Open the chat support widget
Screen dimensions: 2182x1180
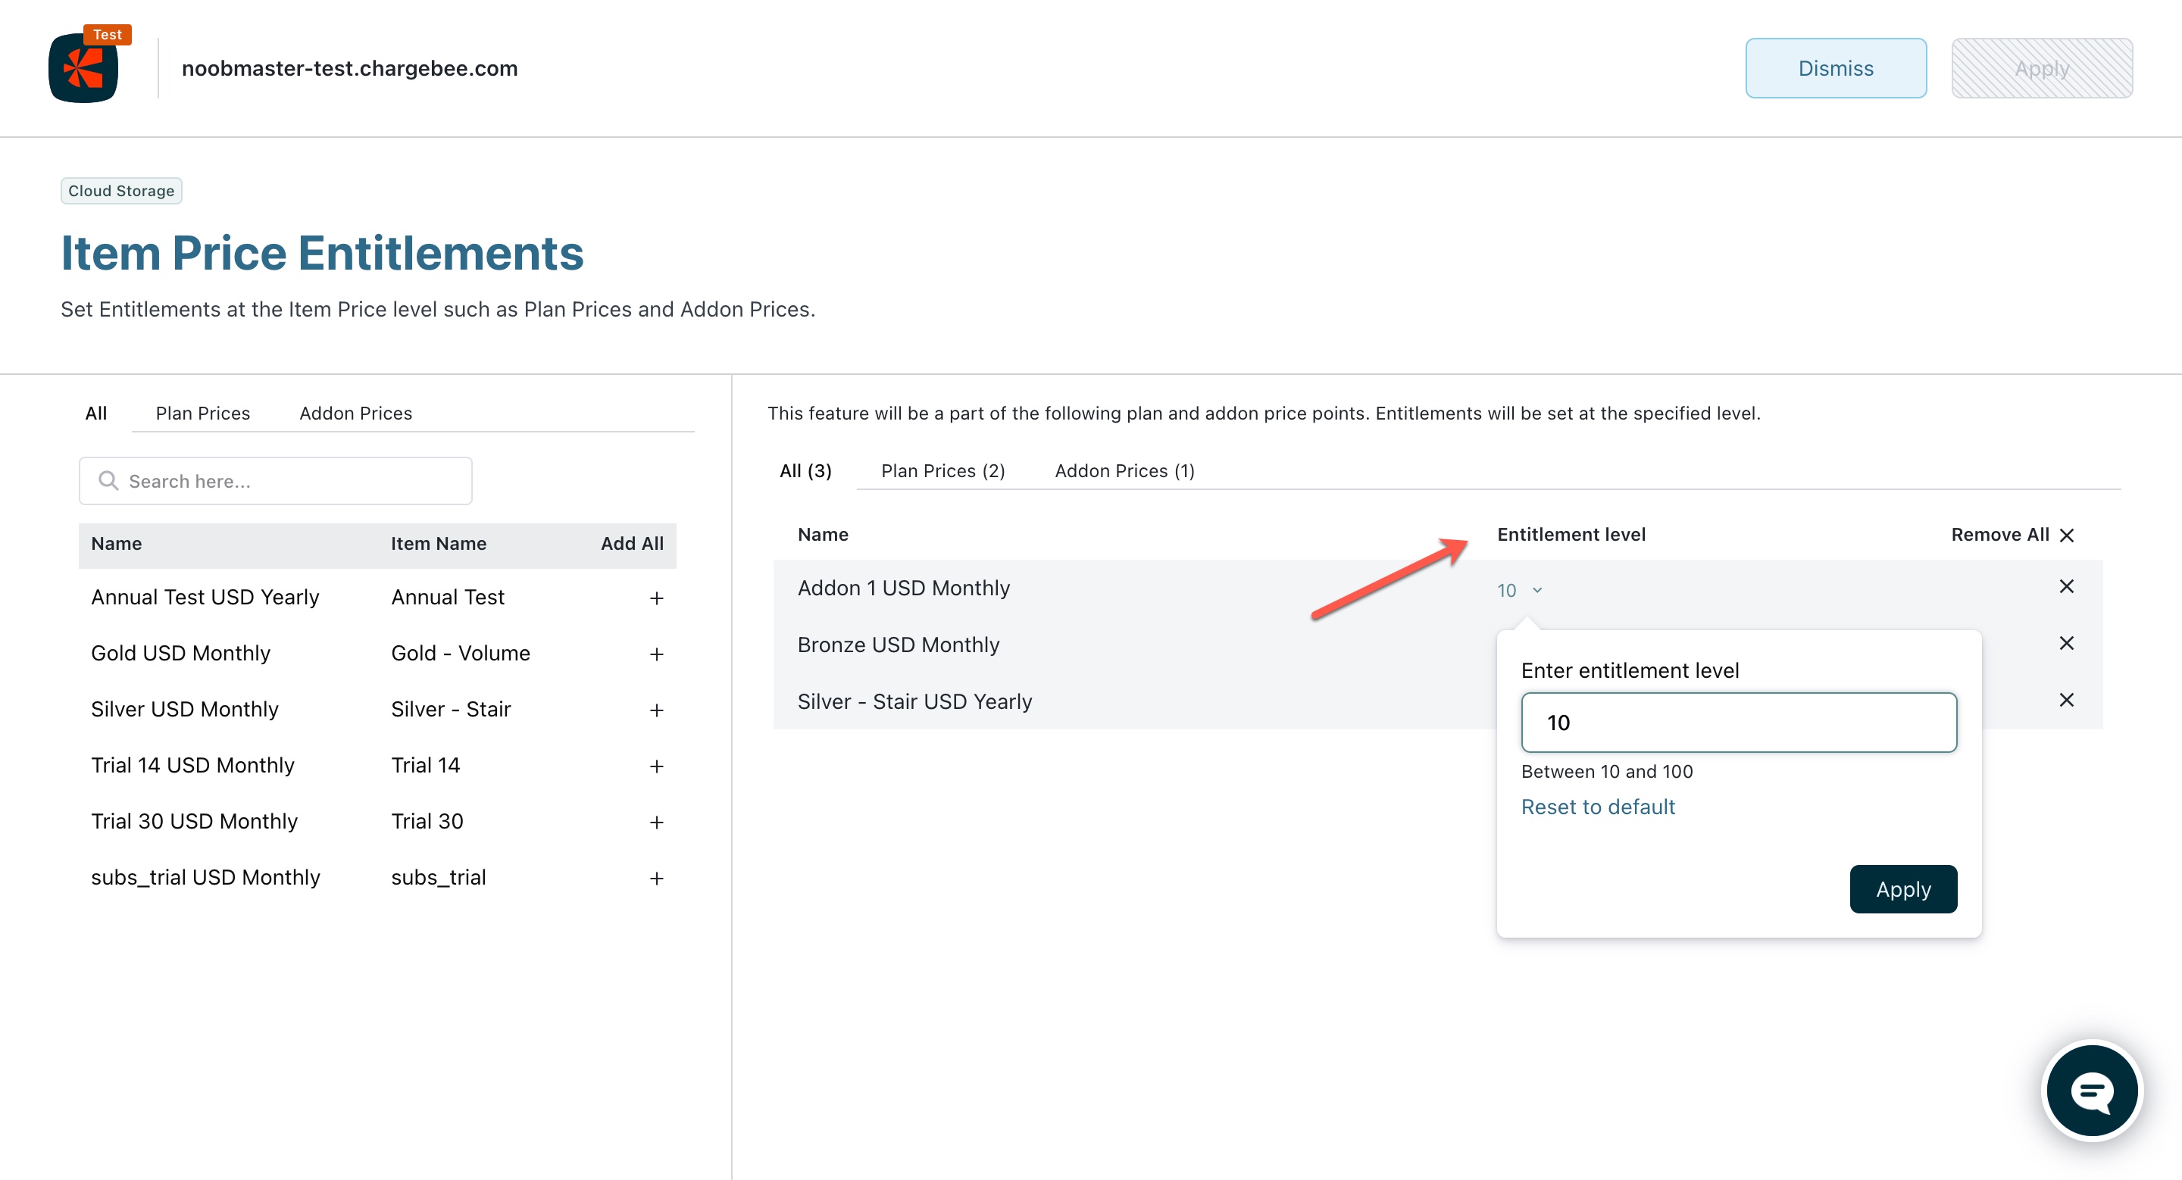pos(2091,1091)
